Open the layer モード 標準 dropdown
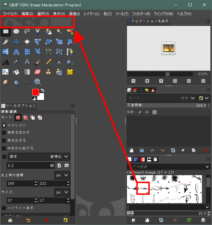This screenshot has height=225, width=212. coord(162,98)
